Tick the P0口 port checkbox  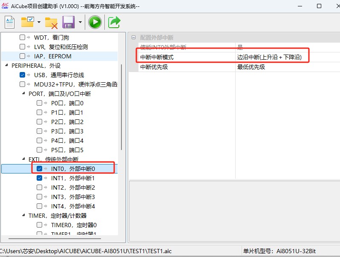point(39,103)
